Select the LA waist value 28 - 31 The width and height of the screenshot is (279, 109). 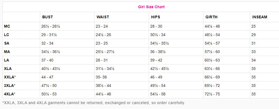coord(102,60)
